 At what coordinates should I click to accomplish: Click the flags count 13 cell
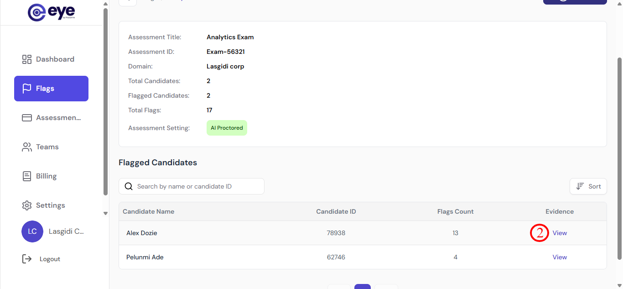click(x=456, y=233)
